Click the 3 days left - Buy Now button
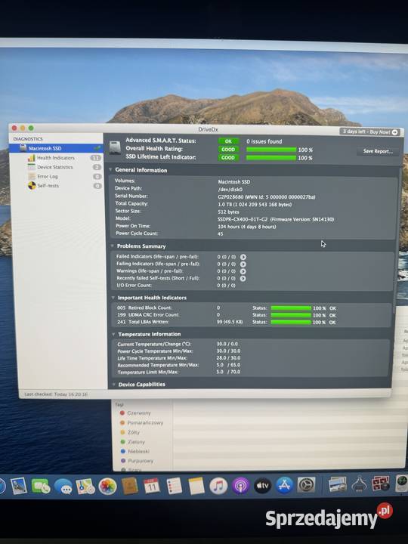 point(369,131)
